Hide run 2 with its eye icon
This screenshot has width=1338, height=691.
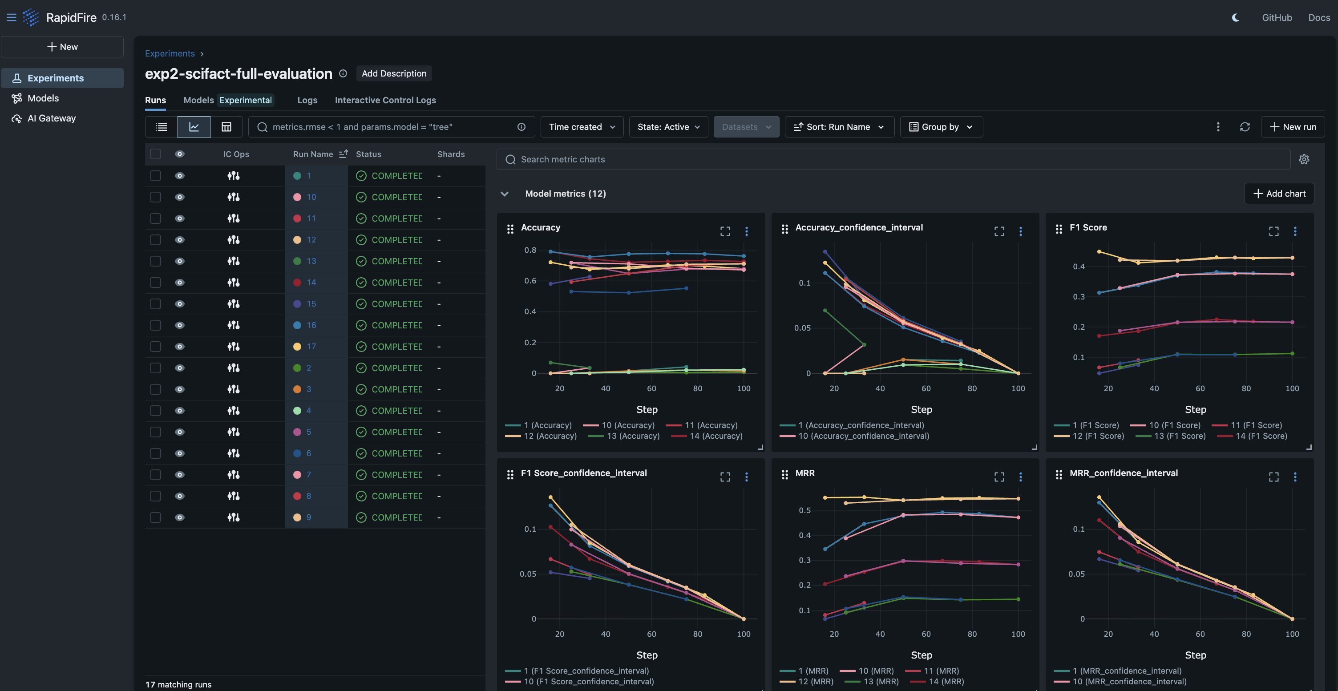180,368
